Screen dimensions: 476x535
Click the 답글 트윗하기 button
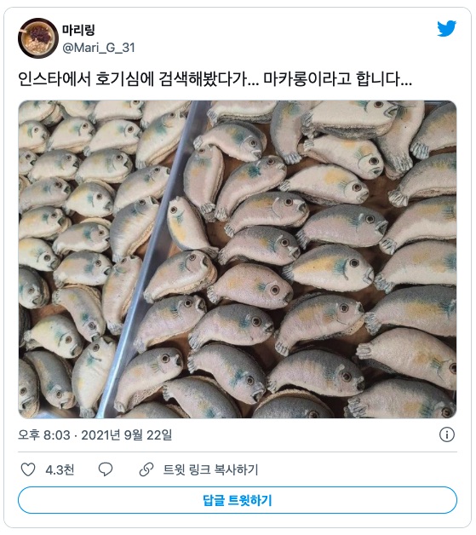pos(238,500)
